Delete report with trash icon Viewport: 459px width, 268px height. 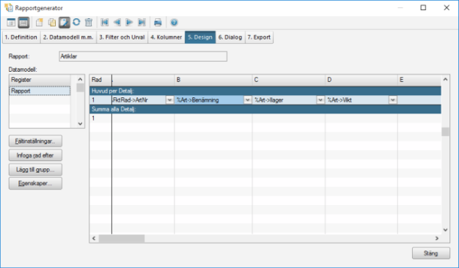point(89,23)
